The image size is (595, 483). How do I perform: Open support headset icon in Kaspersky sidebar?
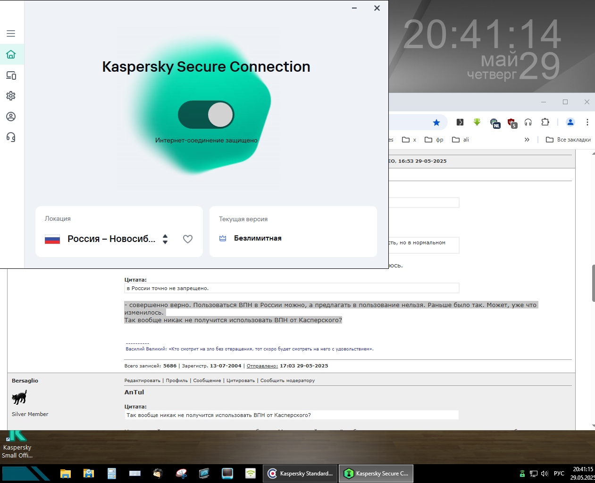(11, 137)
